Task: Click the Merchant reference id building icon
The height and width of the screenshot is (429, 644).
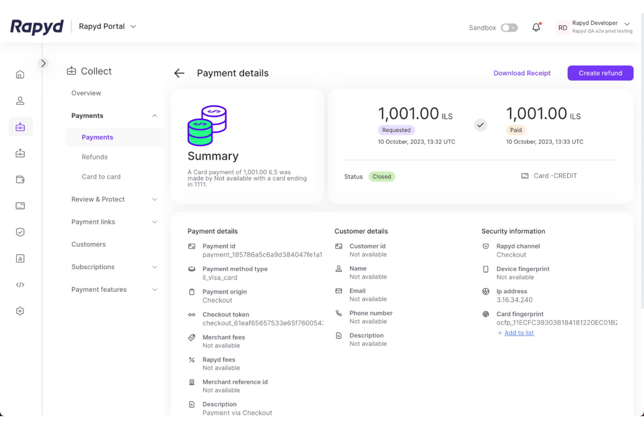Action: pos(191,382)
